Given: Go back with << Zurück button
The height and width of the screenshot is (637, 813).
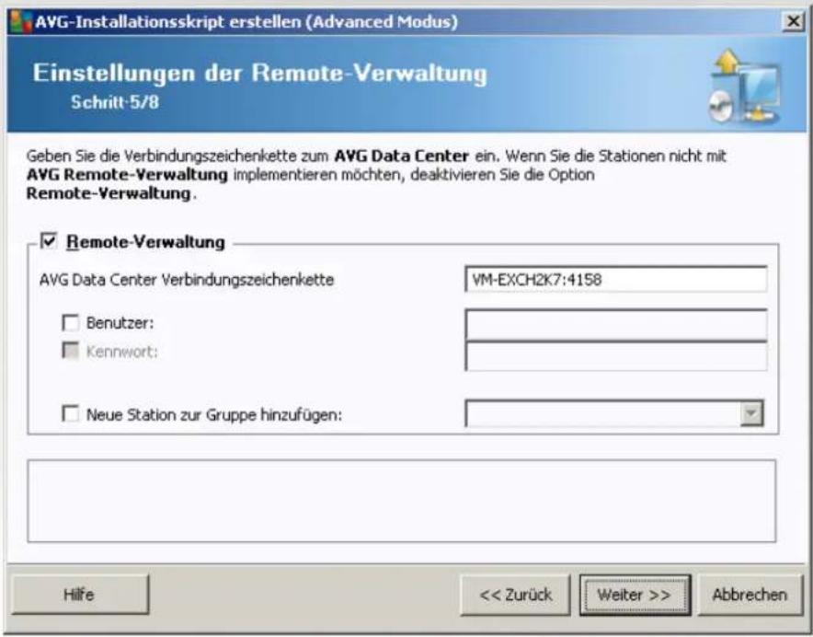Looking at the screenshot, I should coord(515,595).
